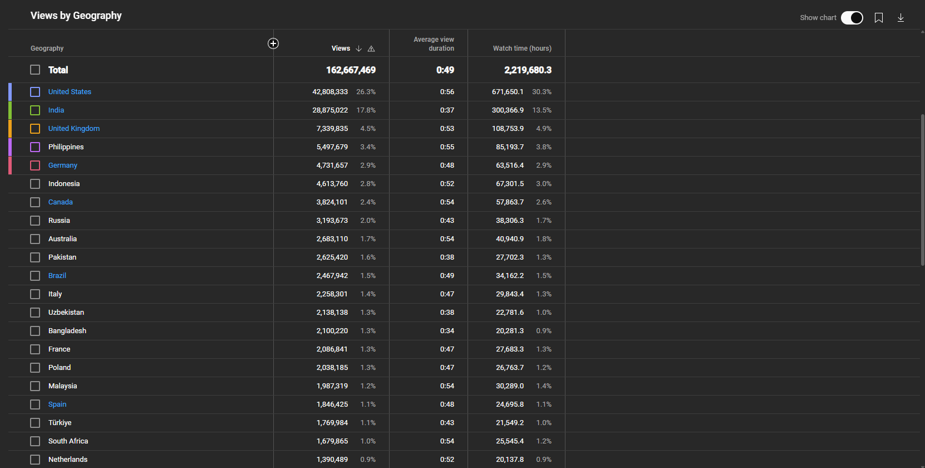Screen dimensions: 925x468
Task: Click the download arrow icon
Action: (x=901, y=18)
